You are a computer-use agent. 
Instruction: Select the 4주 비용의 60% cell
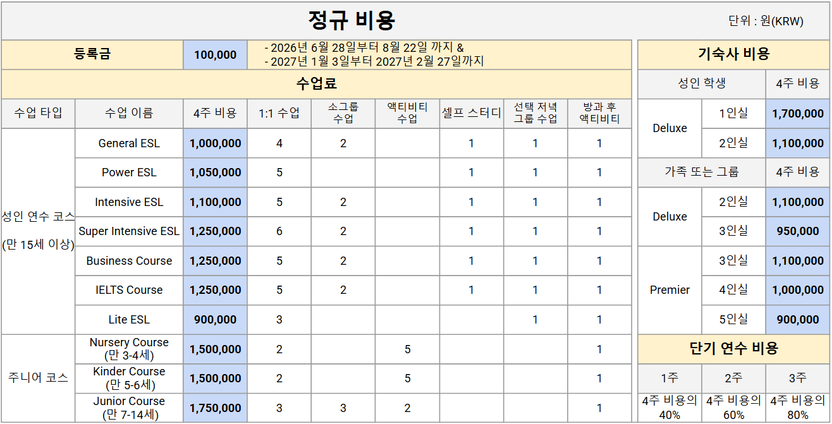733,408
